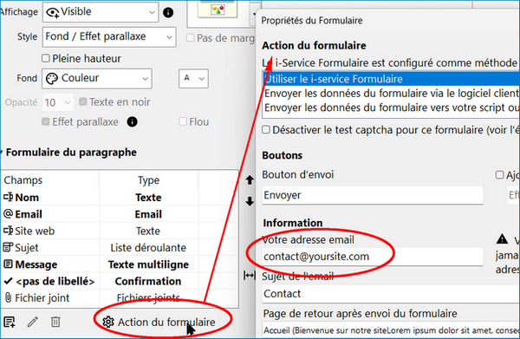Click the Sujet de l'email field Contact
The image size is (520, 339).
tap(392, 294)
